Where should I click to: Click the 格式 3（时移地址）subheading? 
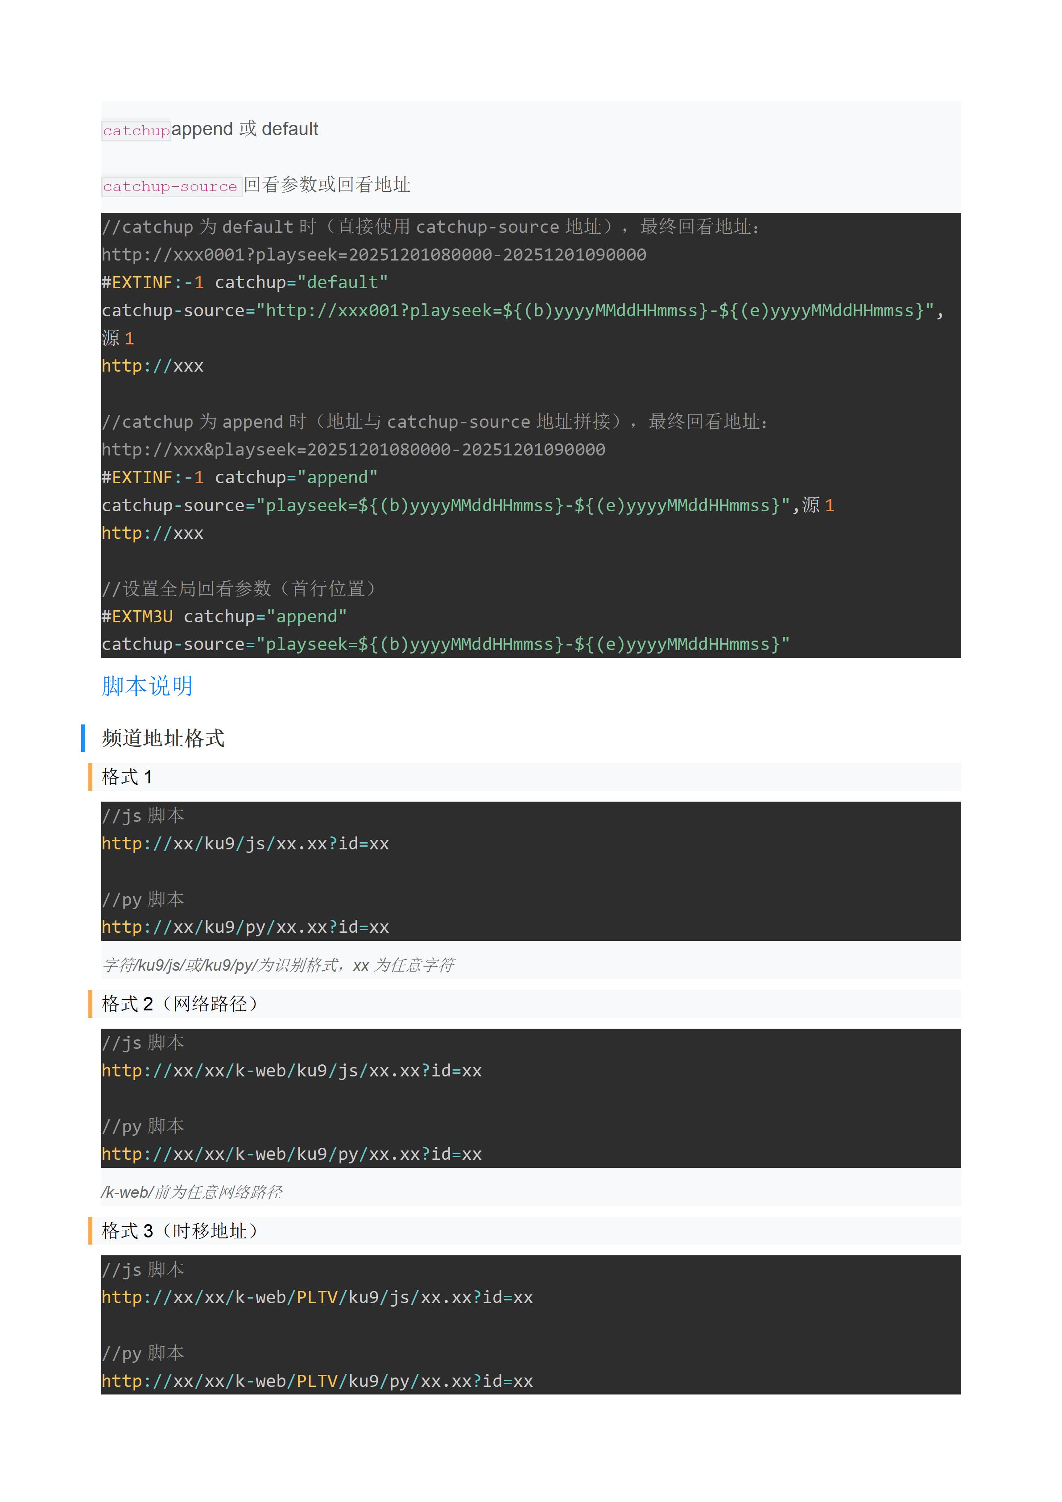tap(179, 1230)
